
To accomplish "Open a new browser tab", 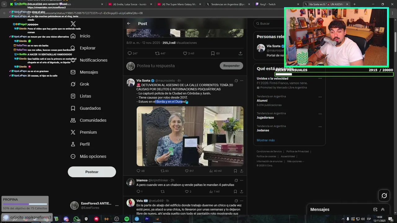I will (x=355, y=4).
